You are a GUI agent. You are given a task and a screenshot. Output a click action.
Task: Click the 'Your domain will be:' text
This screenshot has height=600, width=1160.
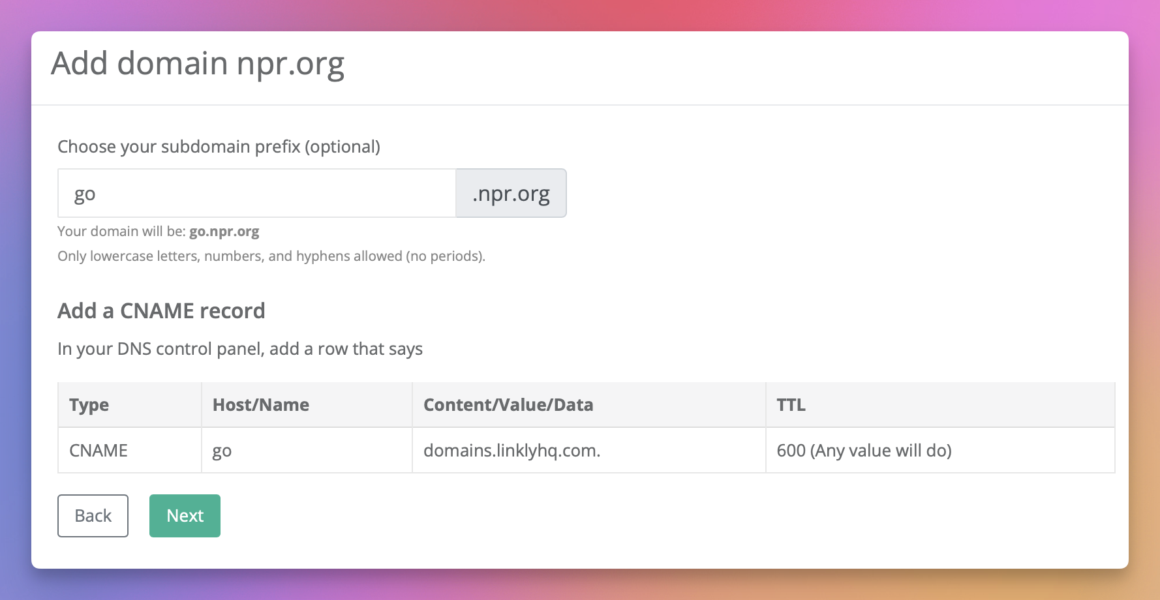[x=121, y=232]
